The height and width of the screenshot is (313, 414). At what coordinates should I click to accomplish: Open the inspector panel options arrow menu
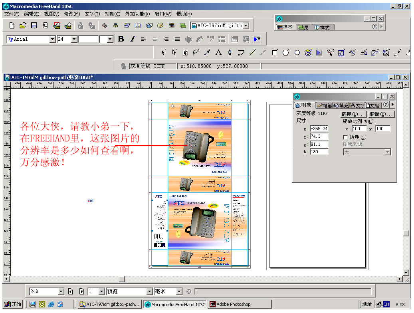tap(392, 105)
